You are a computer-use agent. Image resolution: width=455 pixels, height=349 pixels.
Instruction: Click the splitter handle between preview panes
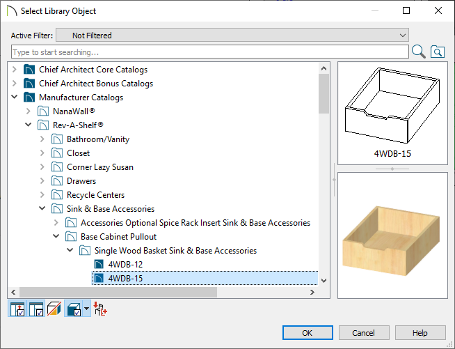(x=392, y=169)
